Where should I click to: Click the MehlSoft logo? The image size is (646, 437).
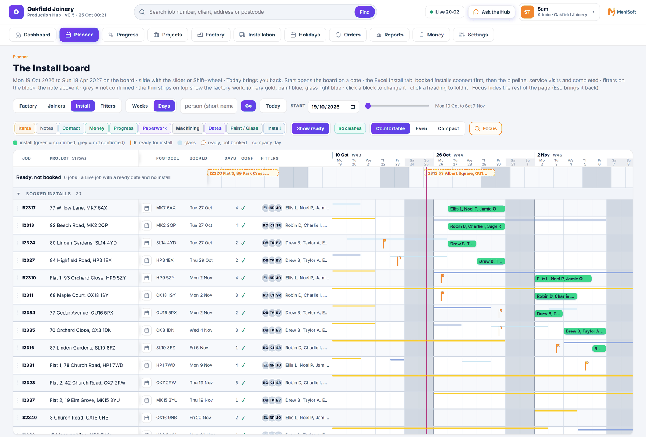pyautogui.click(x=622, y=12)
